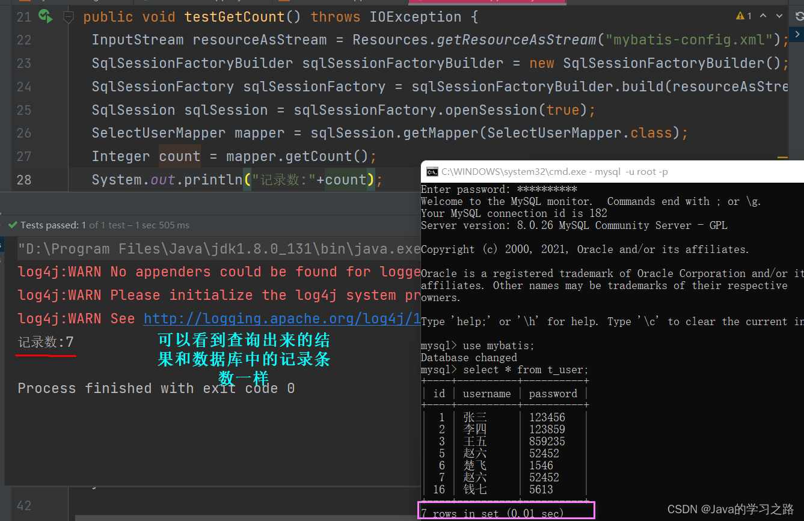The height and width of the screenshot is (521, 804).
Task: Click password 123456 in the MySQL result
Action: 547,418
